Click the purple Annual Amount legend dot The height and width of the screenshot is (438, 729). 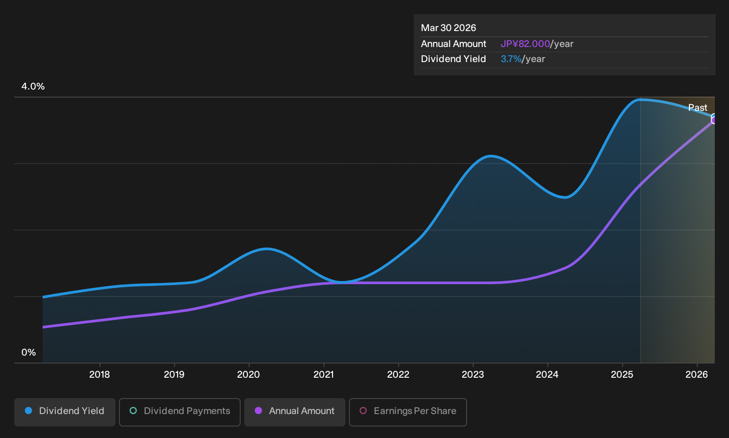(x=258, y=411)
